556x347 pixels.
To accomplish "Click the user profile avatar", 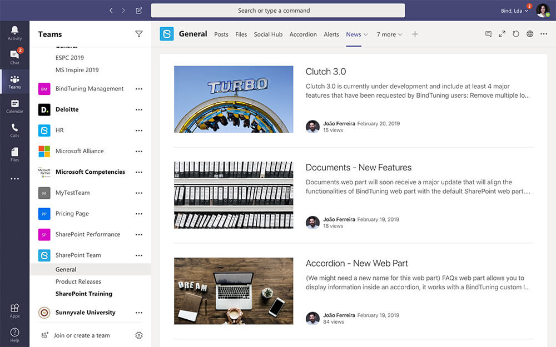I will [x=543, y=11].
